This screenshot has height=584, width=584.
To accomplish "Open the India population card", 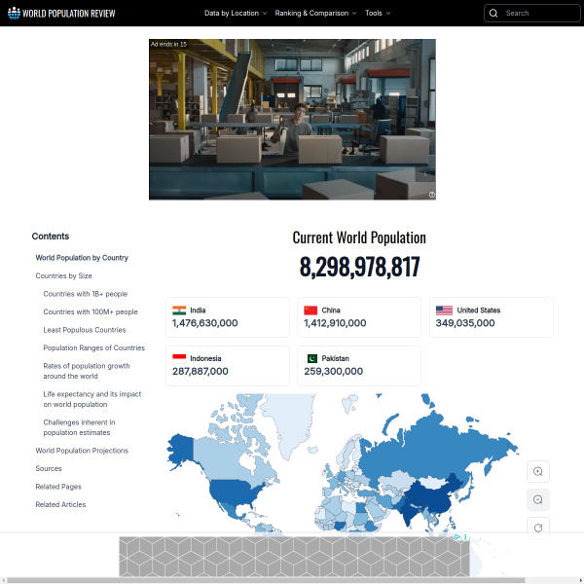I will click(x=228, y=317).
